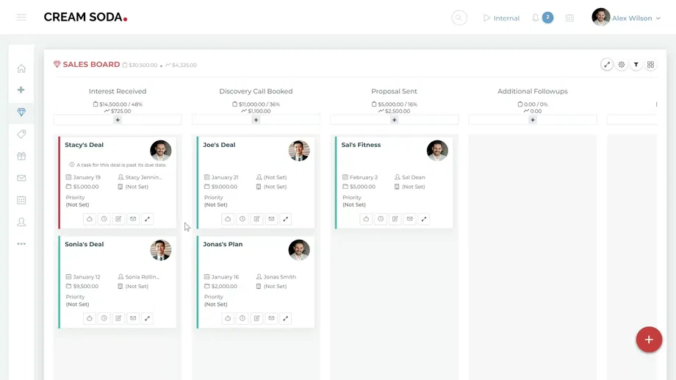Open the Sales diamond icon in sidebar

pyautogui.click(x=21, y=112)
